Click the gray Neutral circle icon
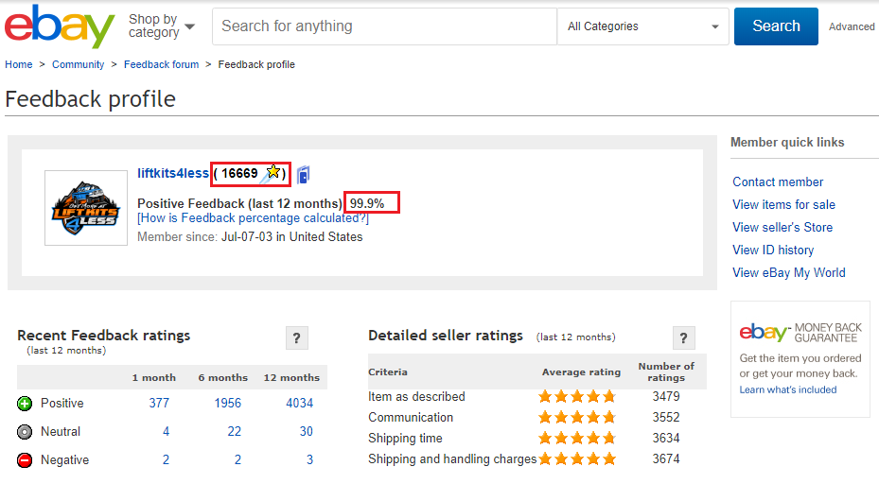The height and width of the screenshot is (484, 879). click(25, 432)
